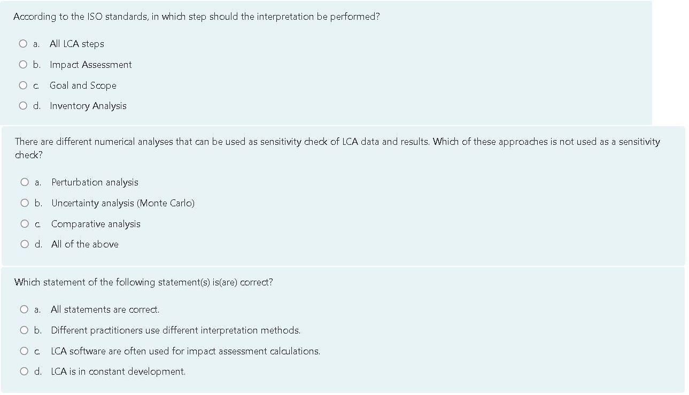Click the 'Impact Assessment' answer label
This screenshot has height=395, width=689.
pos(90,65)
